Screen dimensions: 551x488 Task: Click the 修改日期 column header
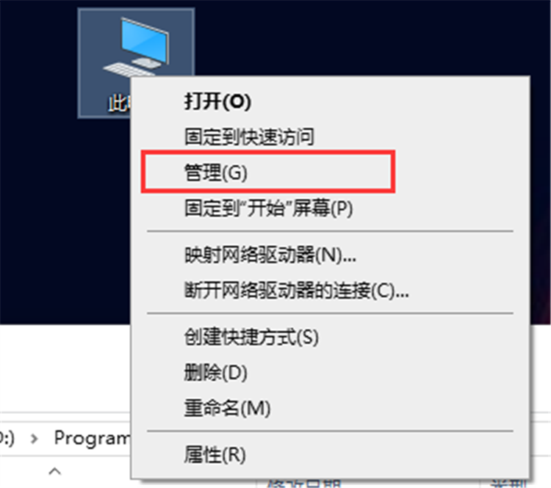coord(304,483)
